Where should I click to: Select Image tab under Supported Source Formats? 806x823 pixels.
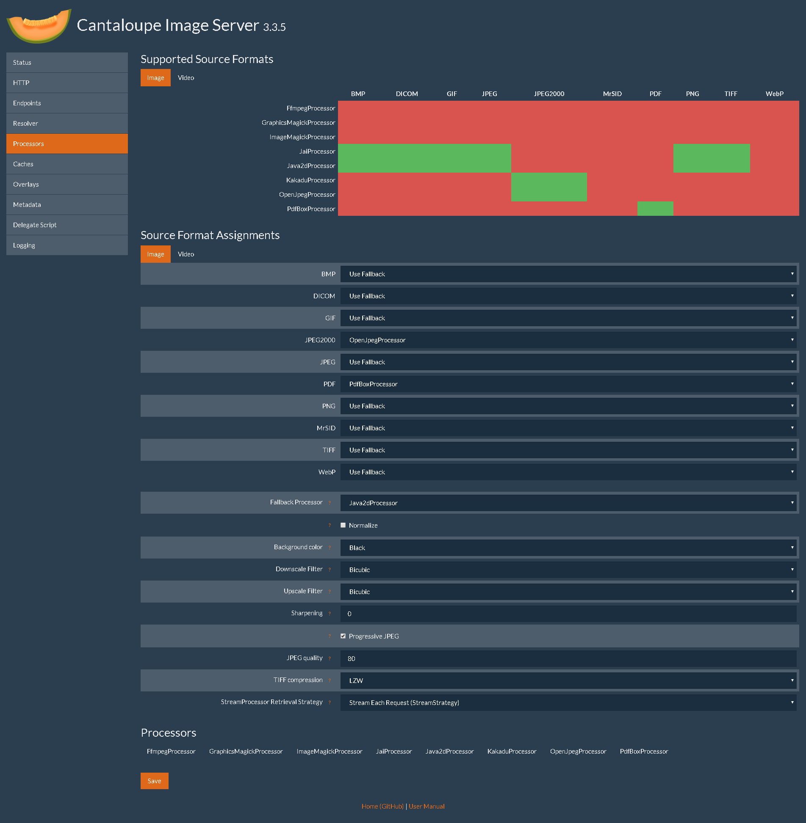click(x=155, y=78)
